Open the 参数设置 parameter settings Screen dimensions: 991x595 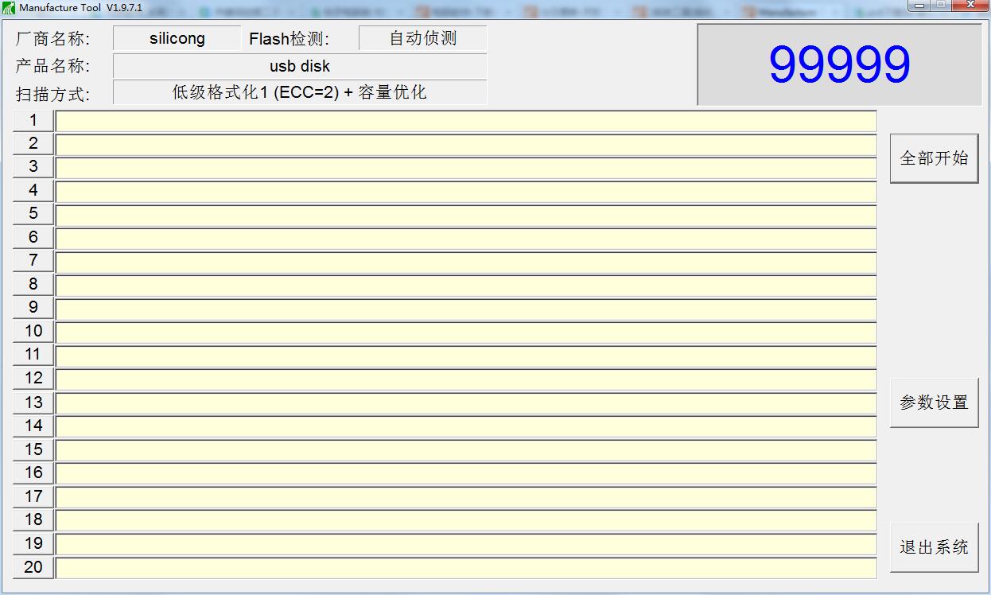934,402
